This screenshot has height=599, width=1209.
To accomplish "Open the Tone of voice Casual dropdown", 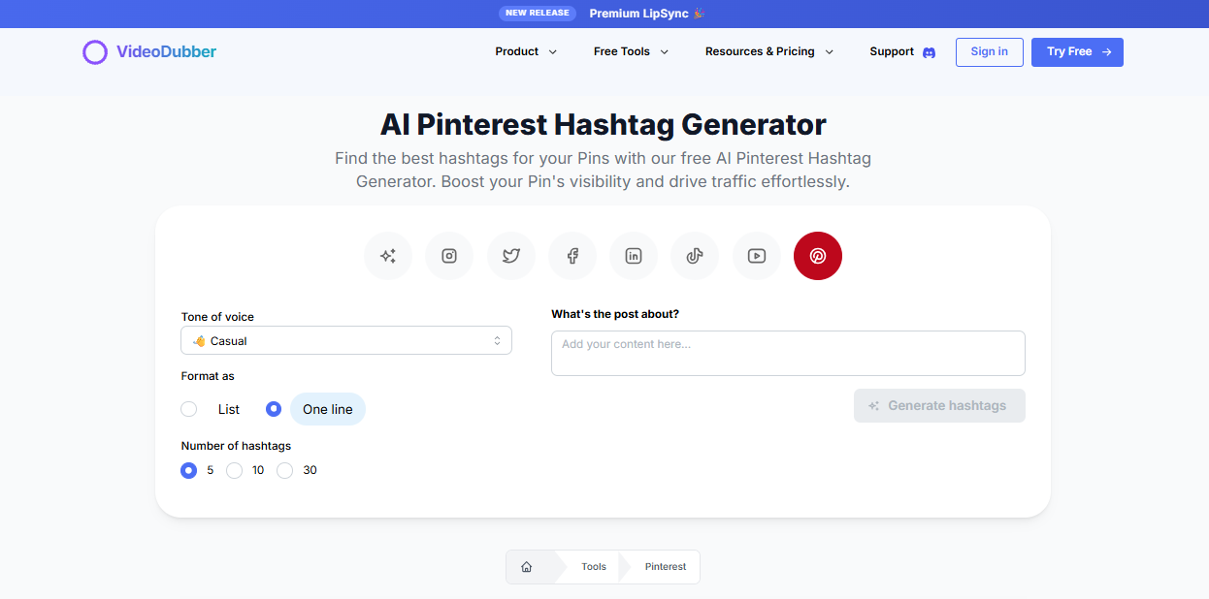I will click(x=346, y=340).
